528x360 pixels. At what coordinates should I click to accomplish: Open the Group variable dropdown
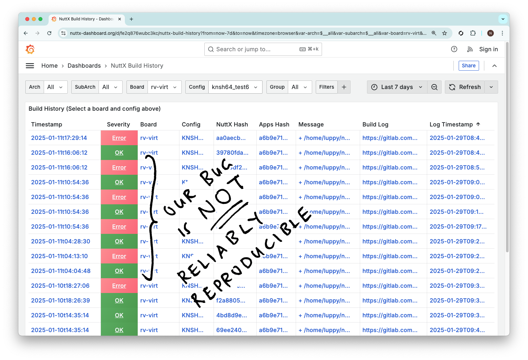click(300, 87)
